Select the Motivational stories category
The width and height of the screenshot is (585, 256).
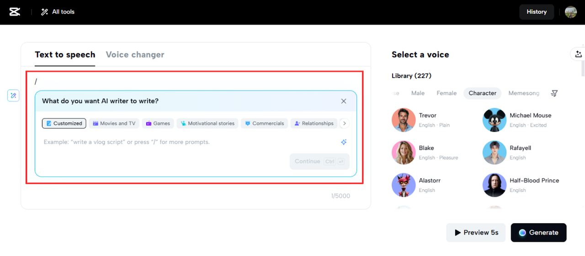(207, 123)
